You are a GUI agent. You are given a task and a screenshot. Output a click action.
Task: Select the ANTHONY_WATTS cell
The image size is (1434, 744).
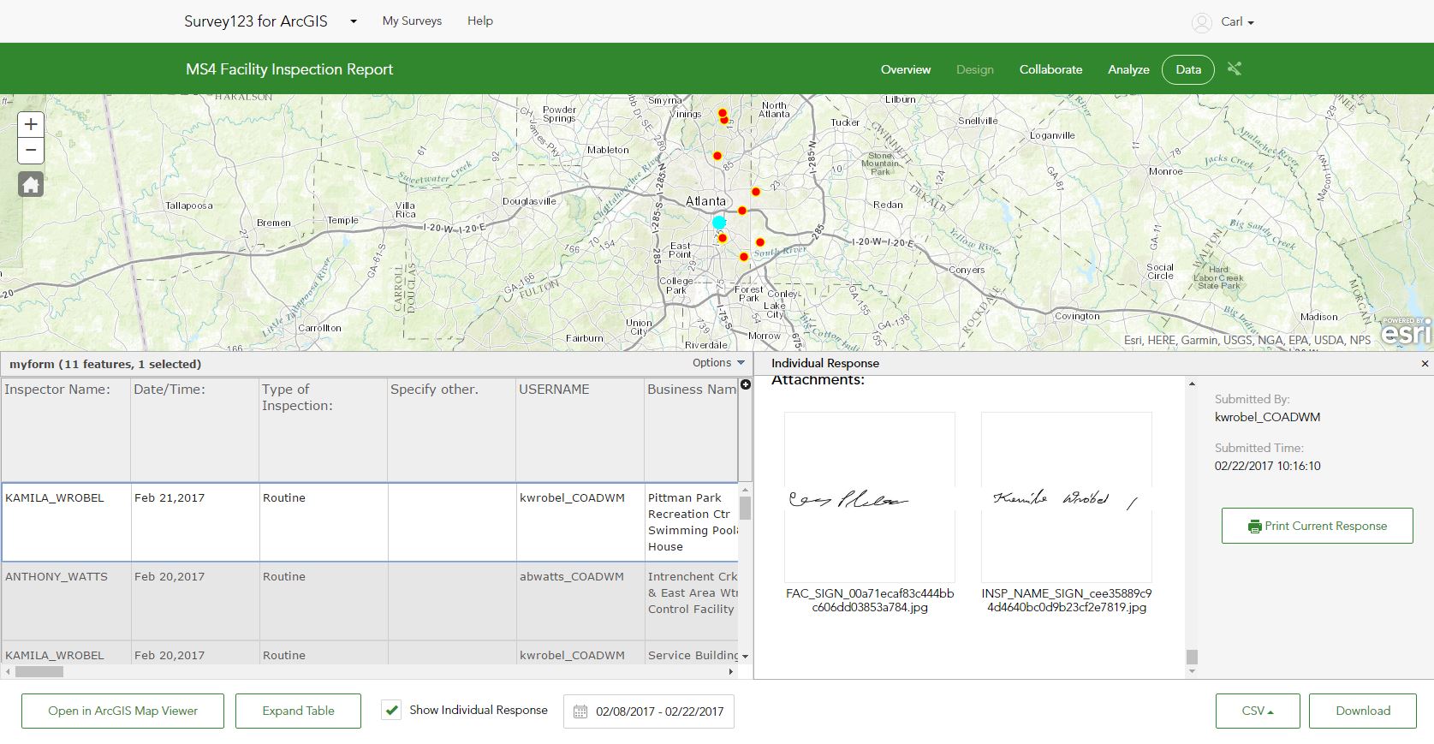tap(67, 601)
